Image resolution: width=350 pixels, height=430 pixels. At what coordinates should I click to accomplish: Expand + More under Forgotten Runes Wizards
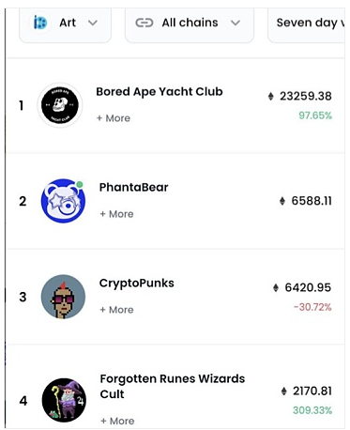117,422
